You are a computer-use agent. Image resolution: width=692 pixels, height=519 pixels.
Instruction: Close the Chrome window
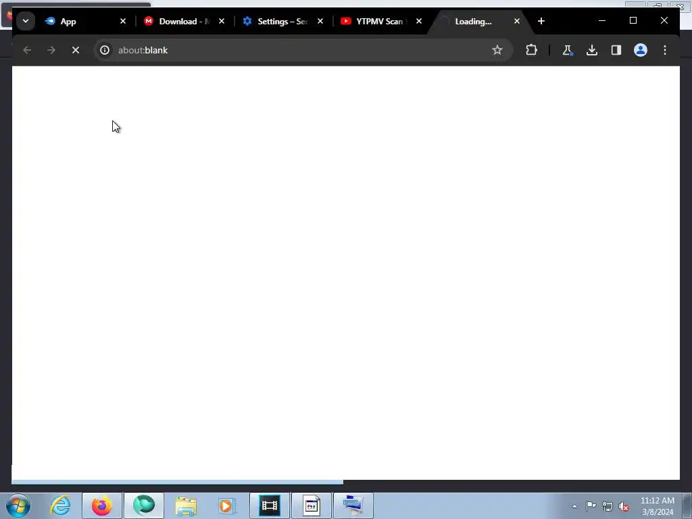664,20
